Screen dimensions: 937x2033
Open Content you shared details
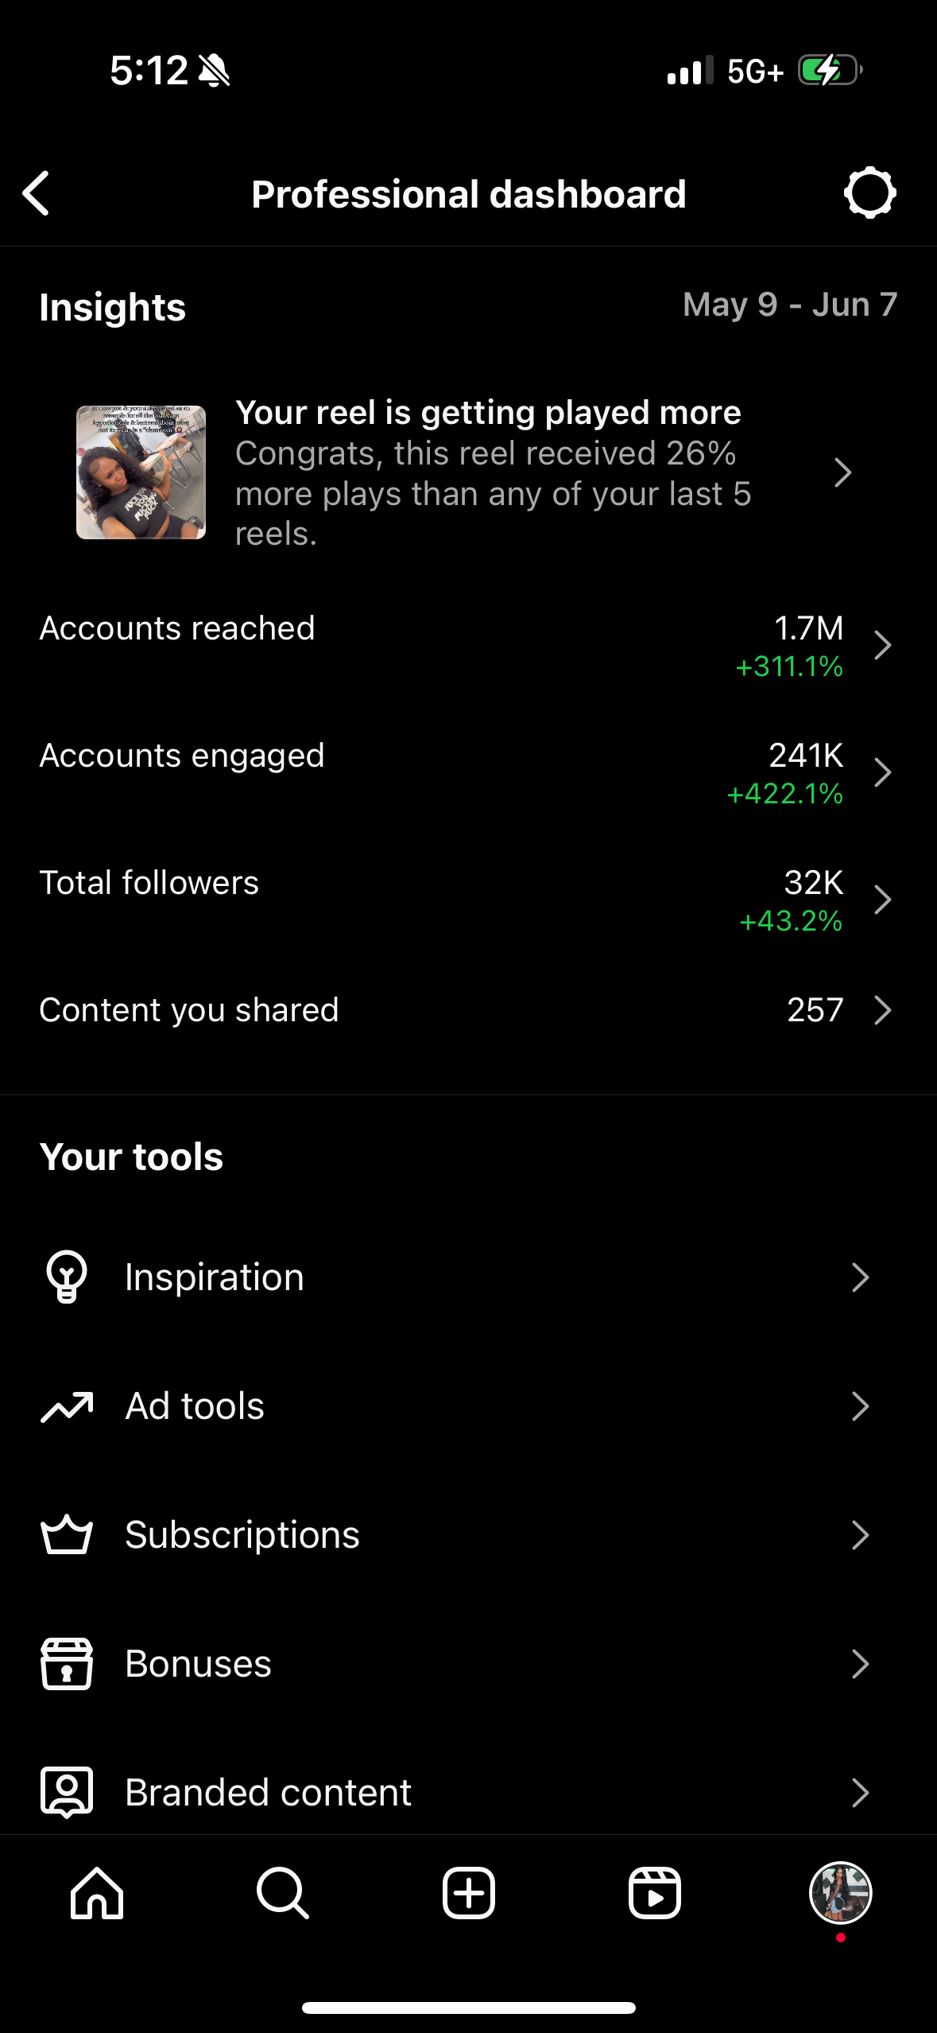(882, 1010)
